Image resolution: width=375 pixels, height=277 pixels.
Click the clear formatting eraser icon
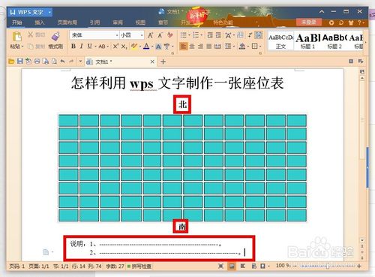170,35
